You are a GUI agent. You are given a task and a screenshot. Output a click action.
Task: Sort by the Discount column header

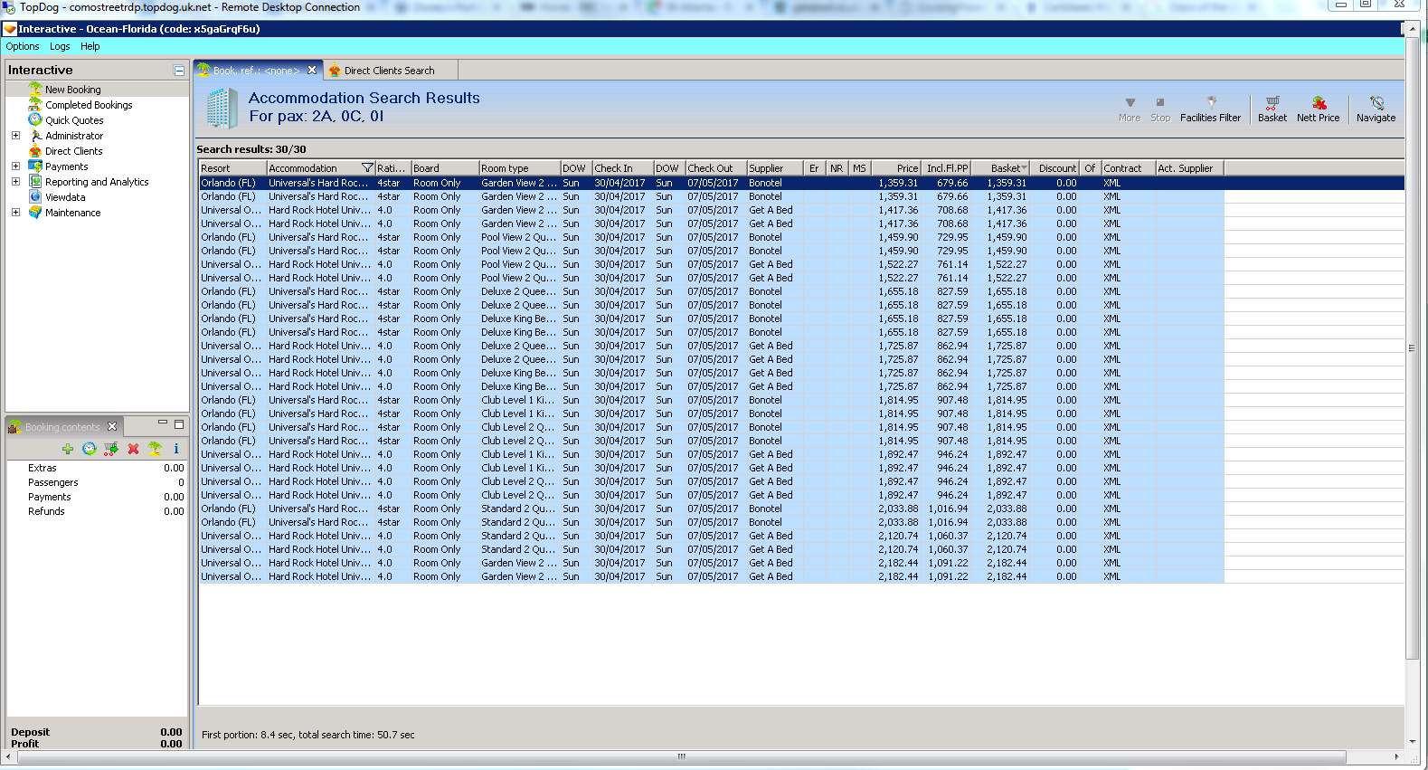point(1056,168)
